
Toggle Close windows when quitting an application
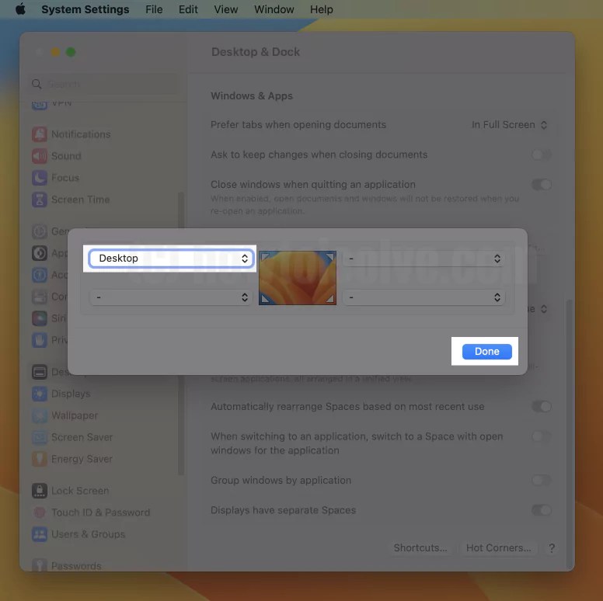pos(542,185)
